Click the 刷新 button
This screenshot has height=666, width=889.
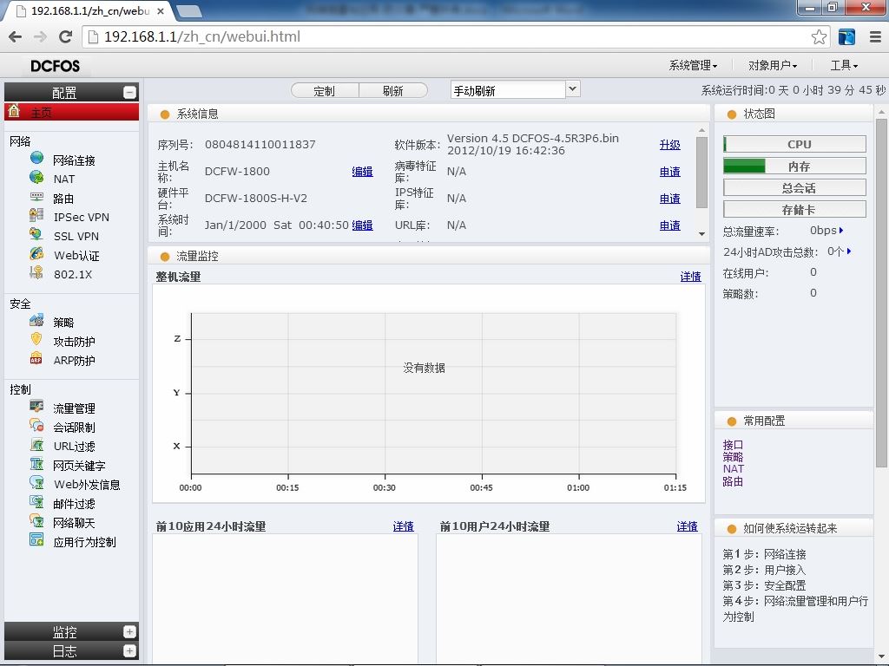[393, 90]
